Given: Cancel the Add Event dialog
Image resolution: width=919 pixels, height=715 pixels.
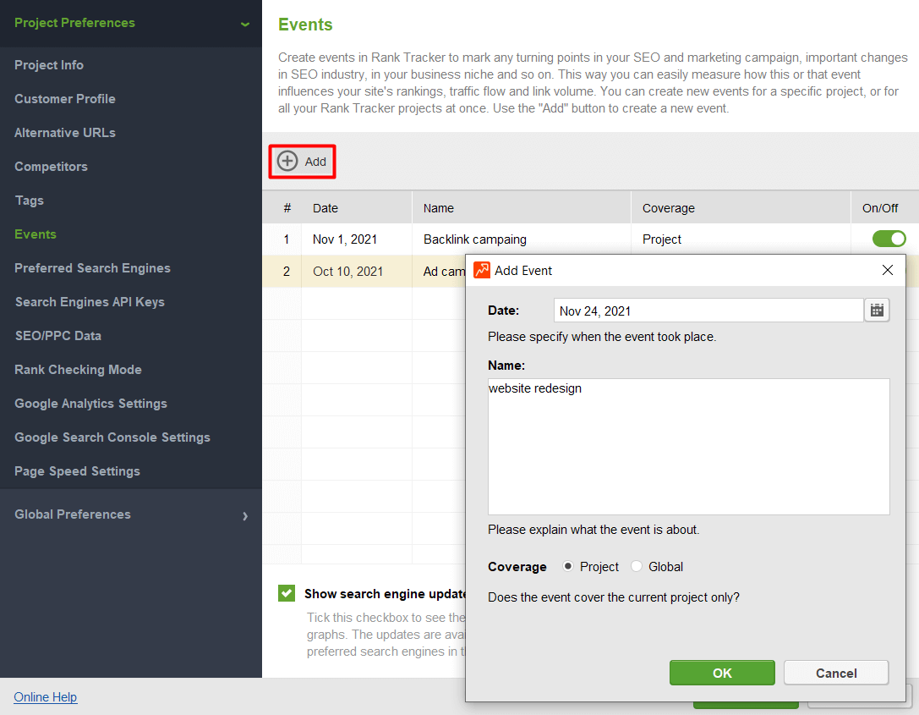Looking at the screenshot, I should coord(835,672).
